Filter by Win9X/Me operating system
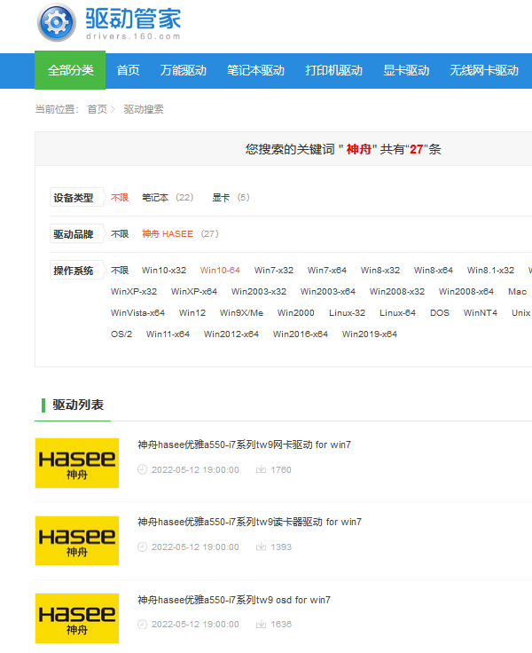The height and width of the screenshot is (653, 532). click(x=241, y=313)
